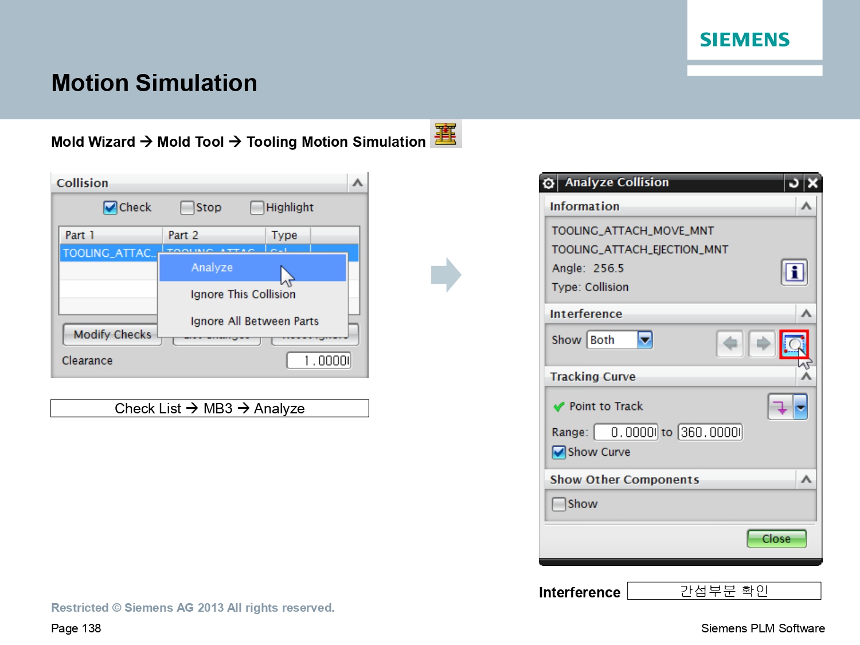Click the Type column header

coord(288,235)
